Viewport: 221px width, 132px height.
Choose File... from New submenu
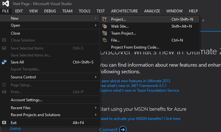pyautogui.click(x=150, y=40)
